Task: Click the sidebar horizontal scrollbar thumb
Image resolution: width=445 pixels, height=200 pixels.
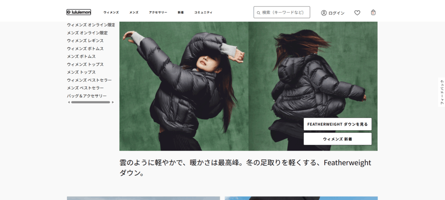Action: [90, 102]
